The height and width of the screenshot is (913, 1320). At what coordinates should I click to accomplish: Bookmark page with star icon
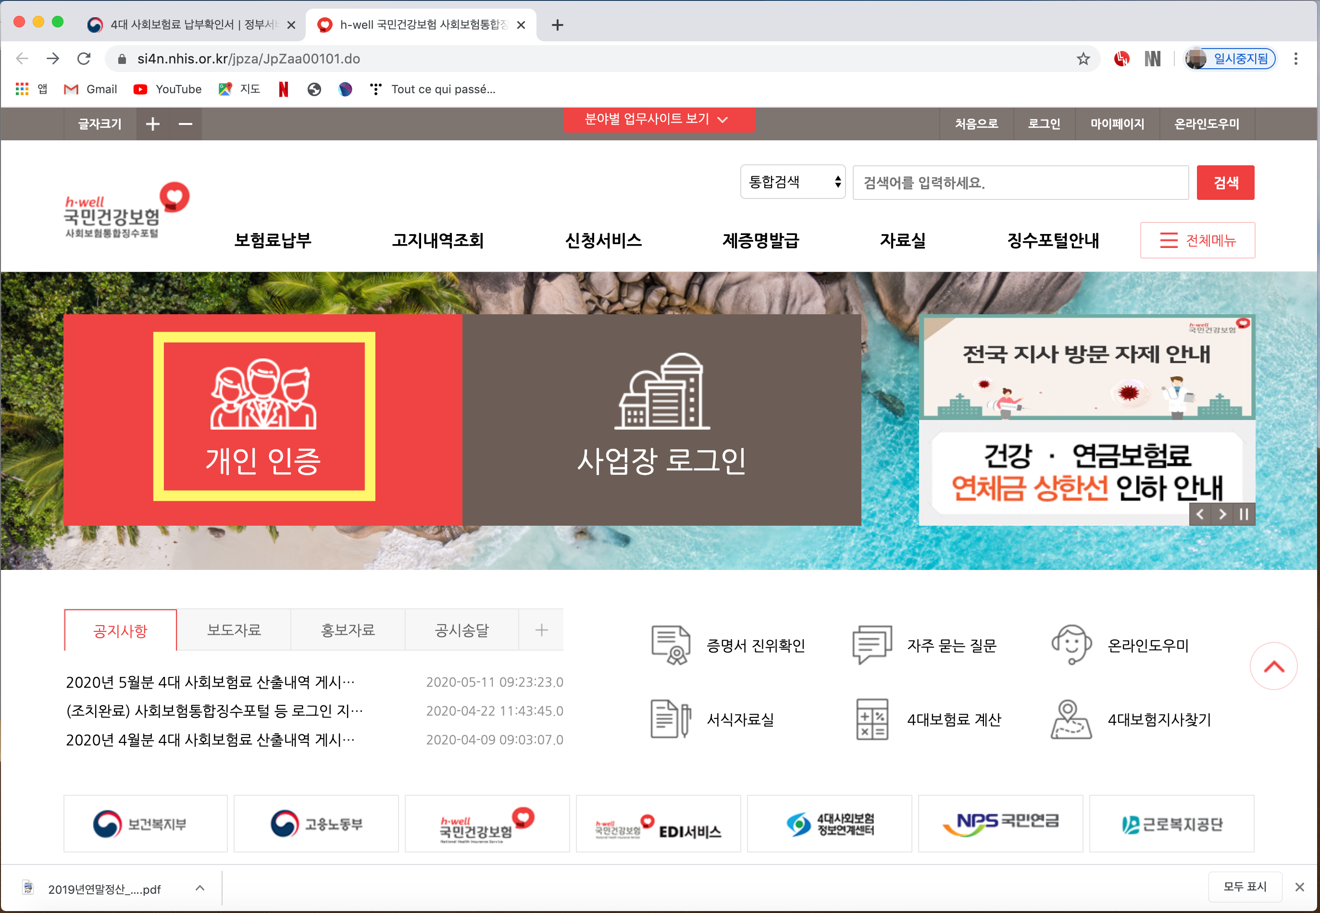pos(1083,58)
